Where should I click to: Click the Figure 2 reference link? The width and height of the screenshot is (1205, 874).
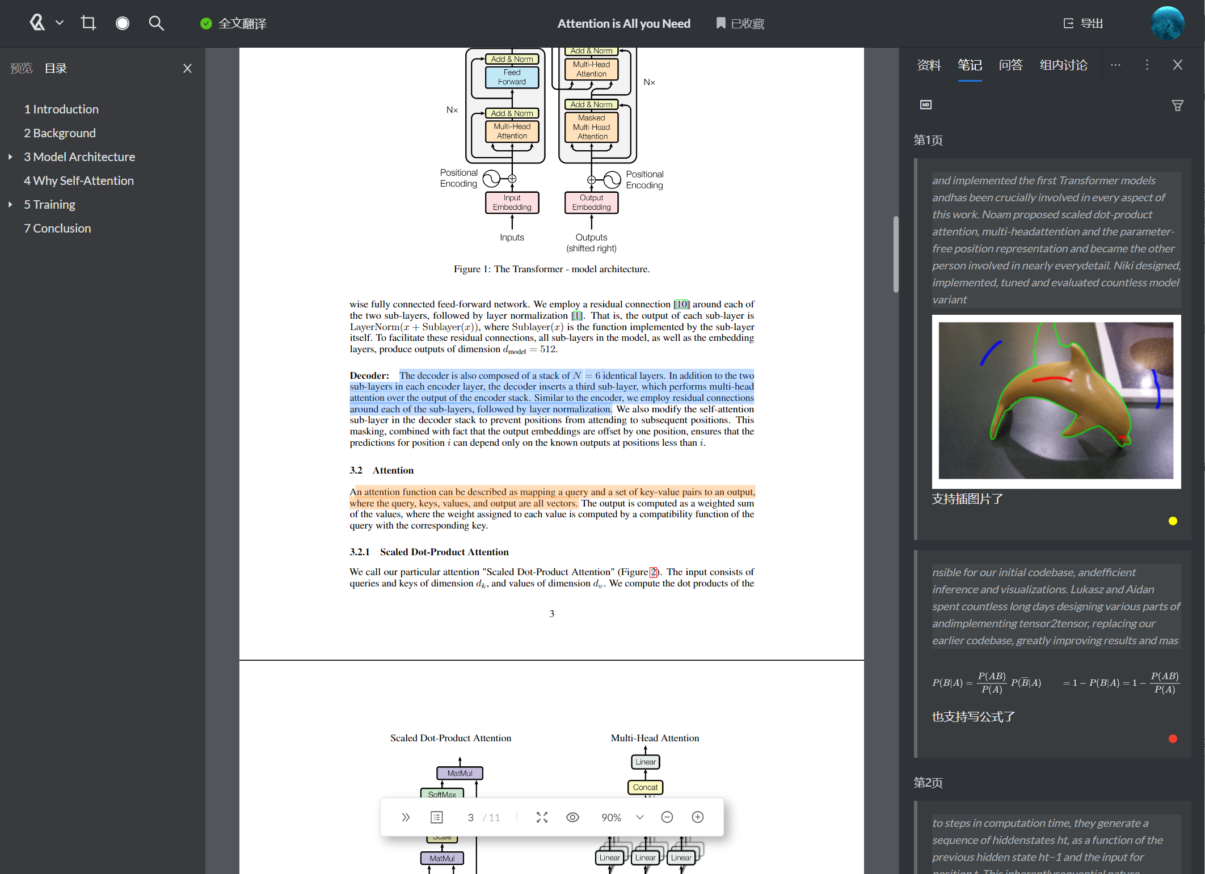tap(653, 572)
